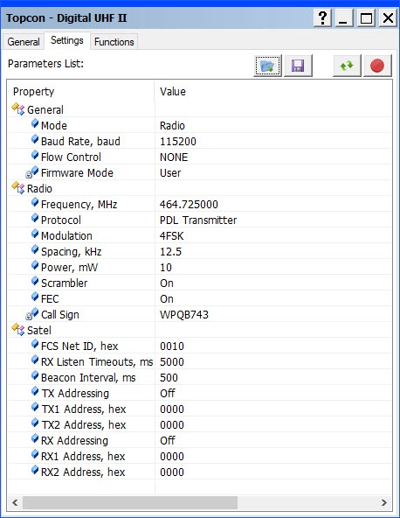Click the open file folder icon

(x=267, y=66)
